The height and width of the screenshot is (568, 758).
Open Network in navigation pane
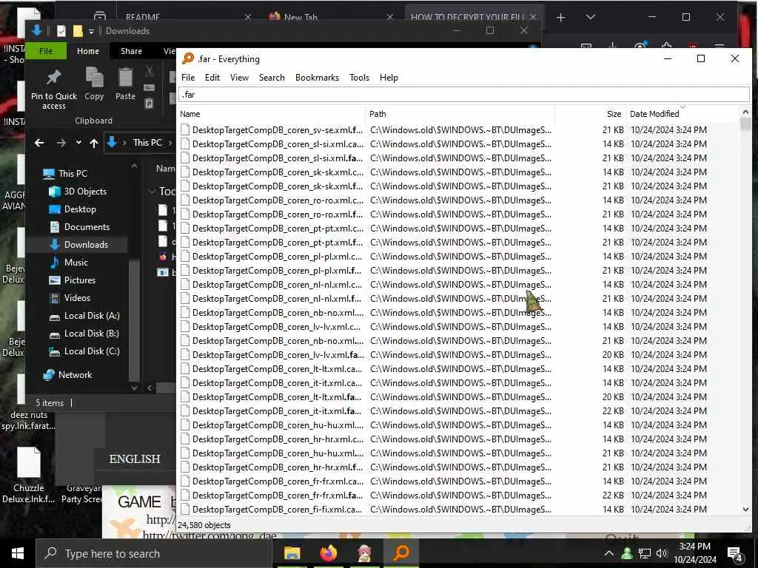coord(75,375)
